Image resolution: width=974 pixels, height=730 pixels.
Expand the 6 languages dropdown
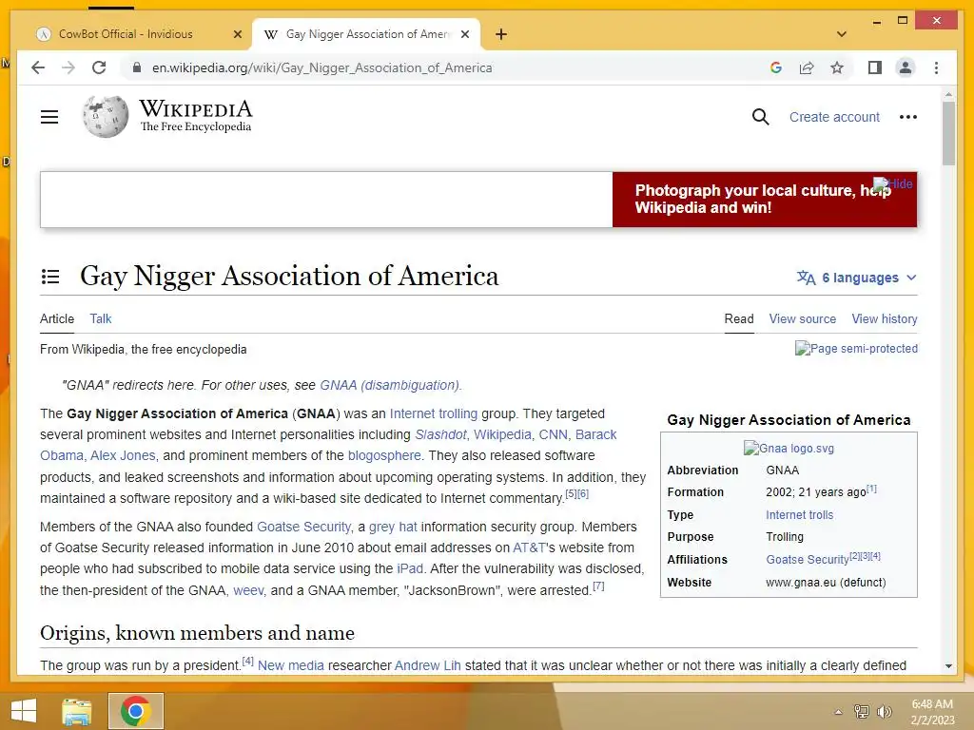tap(857, 278)
